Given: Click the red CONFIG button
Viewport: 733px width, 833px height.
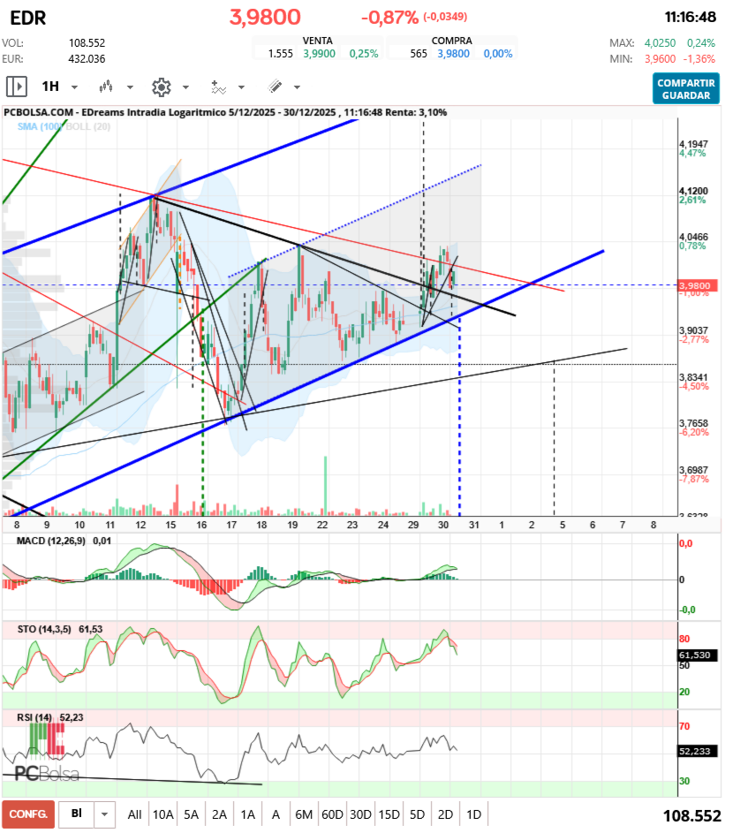Looking at the screenshot, I should (26, 814).
